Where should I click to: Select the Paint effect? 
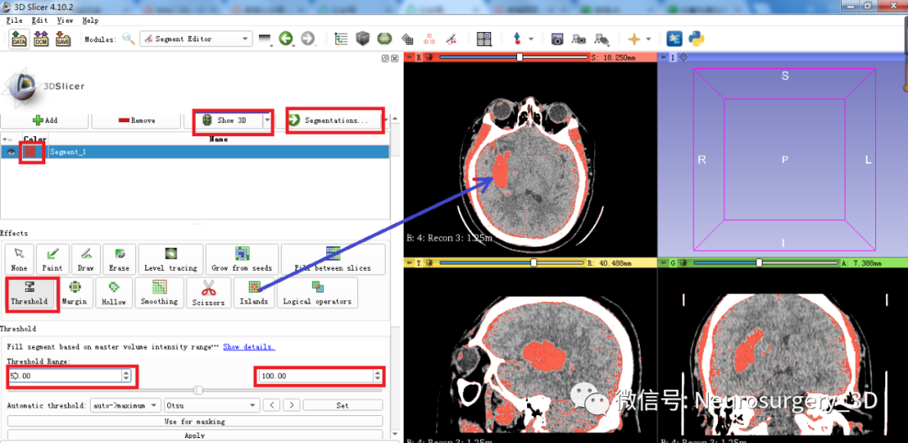tap(53, 259)
